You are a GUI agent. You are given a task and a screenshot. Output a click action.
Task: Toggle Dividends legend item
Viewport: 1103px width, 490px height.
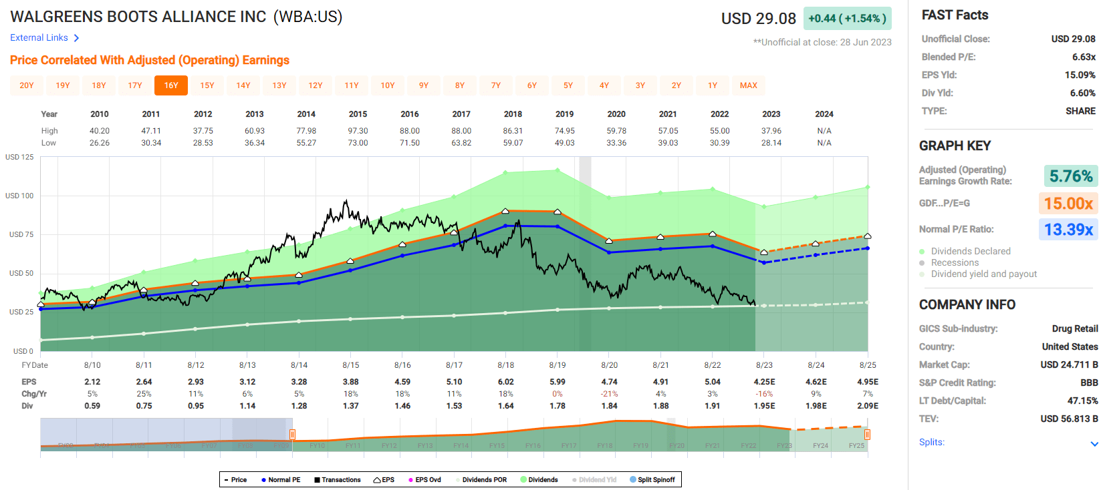pos(539,479)
